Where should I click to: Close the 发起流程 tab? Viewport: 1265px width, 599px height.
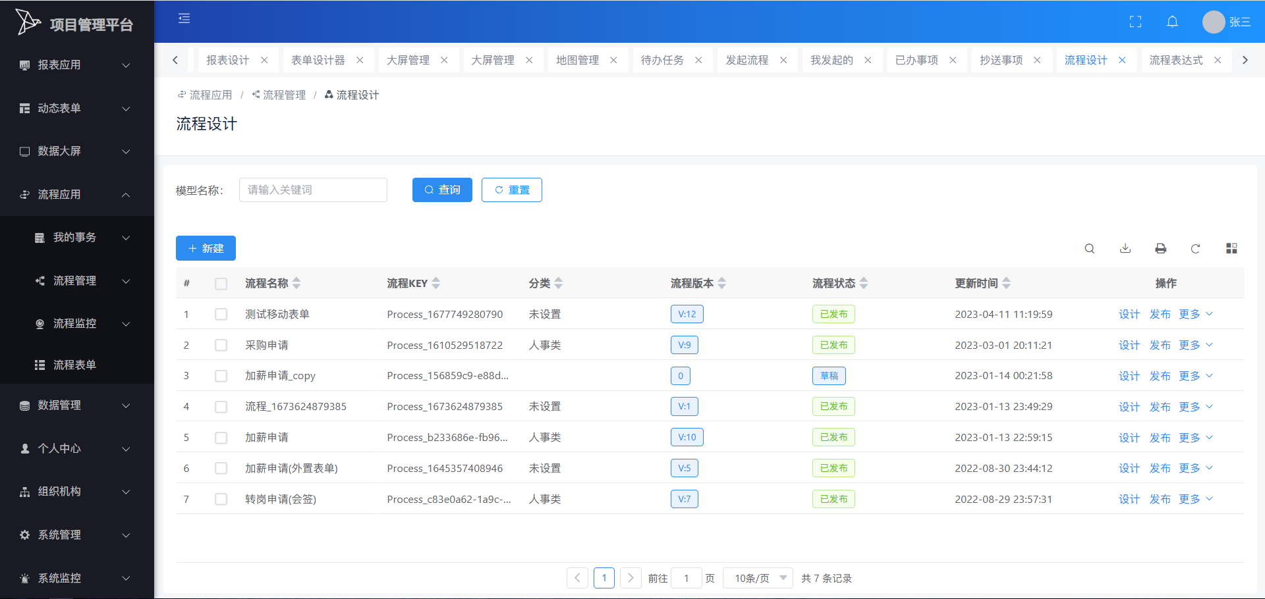click(783, 60)
